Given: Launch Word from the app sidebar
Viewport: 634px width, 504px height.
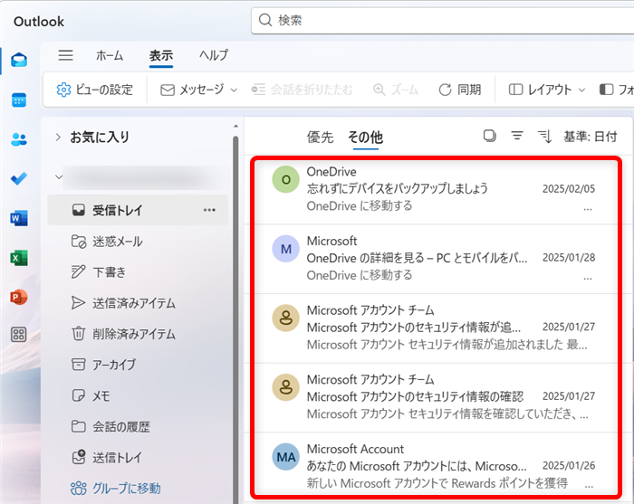Looking at the screenshot, I should pos(19,218).
